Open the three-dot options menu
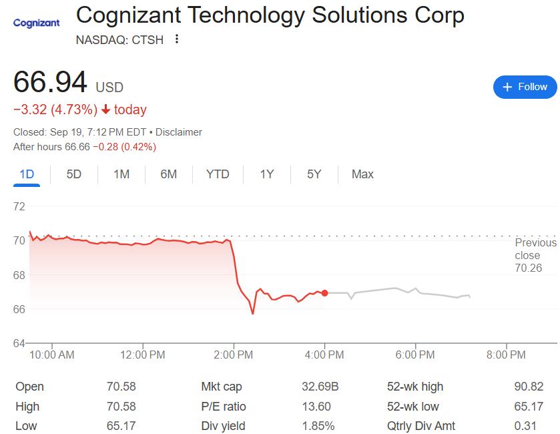Screen dimensions: 560x434 pyautogui.click(x=177, y=39)
